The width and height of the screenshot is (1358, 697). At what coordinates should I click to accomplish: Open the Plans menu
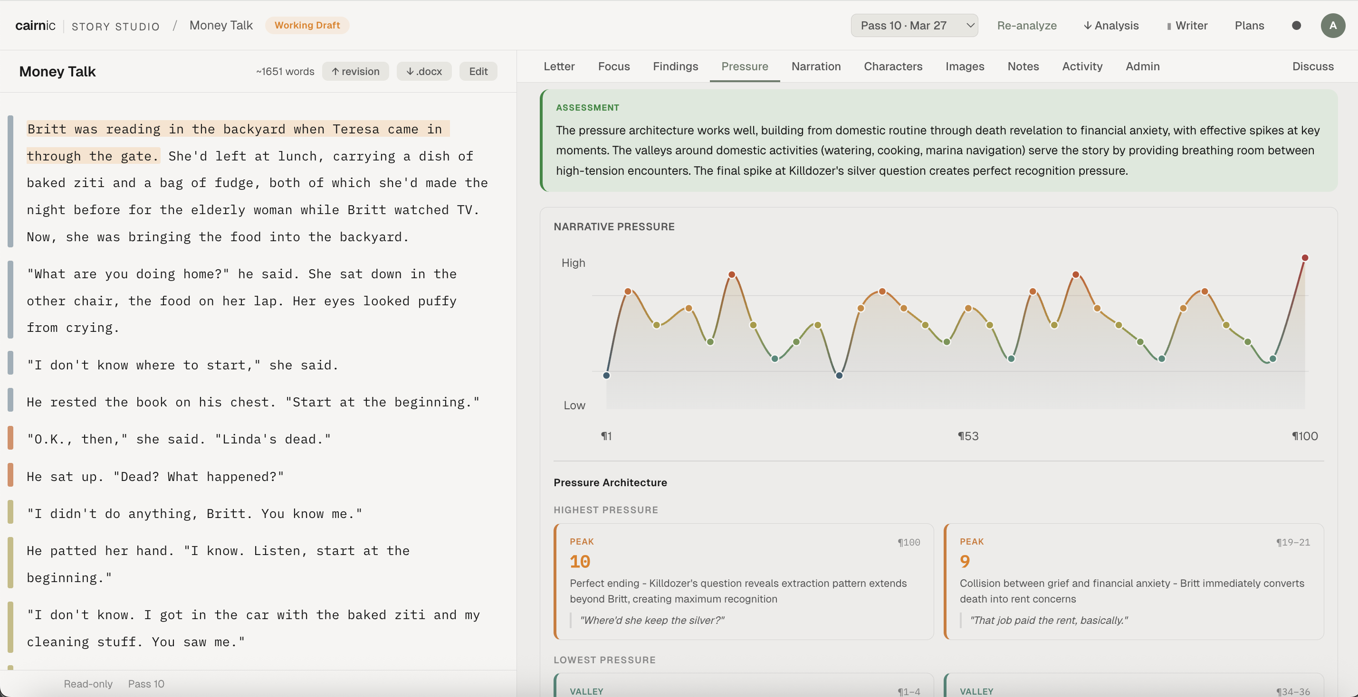[1249, 25]
